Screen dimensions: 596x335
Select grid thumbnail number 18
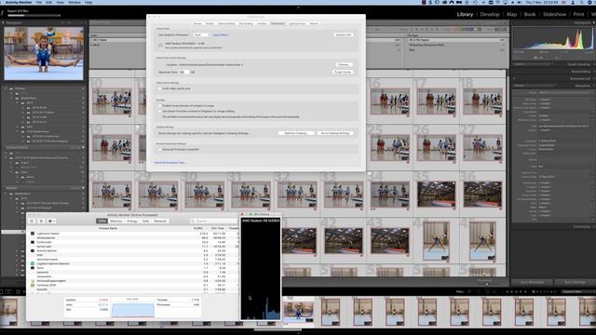482,101
